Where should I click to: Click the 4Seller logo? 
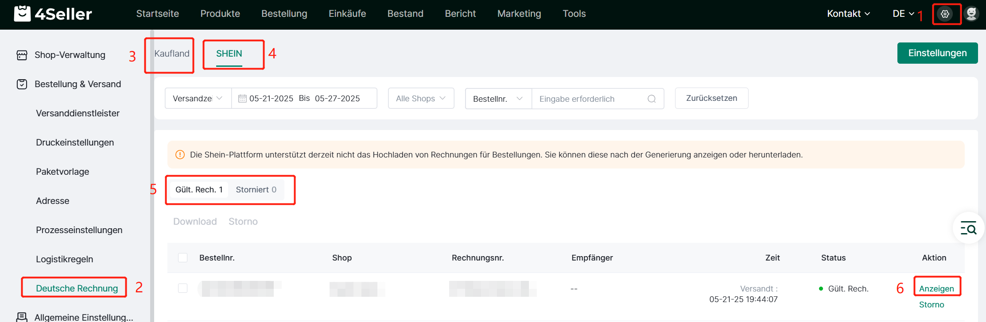53,14
